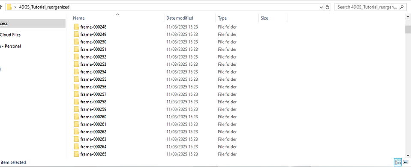The height and width of the screenshot is (167, 411).
Task: Open the address bar history dropdown
Action: (x=321, y=7)
